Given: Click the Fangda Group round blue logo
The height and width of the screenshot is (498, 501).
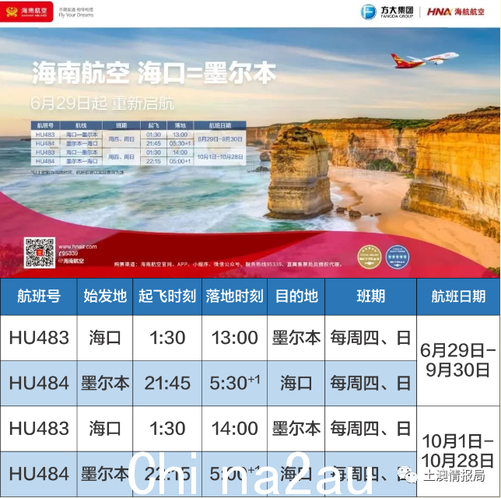Looking at the screenshot, I should (368, 12).
